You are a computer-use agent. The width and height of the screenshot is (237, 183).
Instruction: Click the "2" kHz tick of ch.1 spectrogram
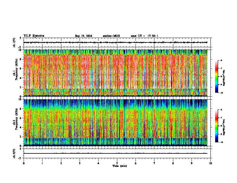21,87
